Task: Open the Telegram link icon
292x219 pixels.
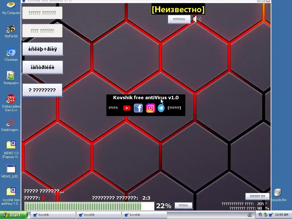Action: coord(161,108)
